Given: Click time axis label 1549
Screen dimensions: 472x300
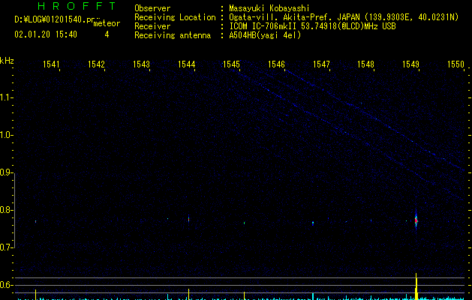Looking at the screenshot, I should tap(411, 64).
